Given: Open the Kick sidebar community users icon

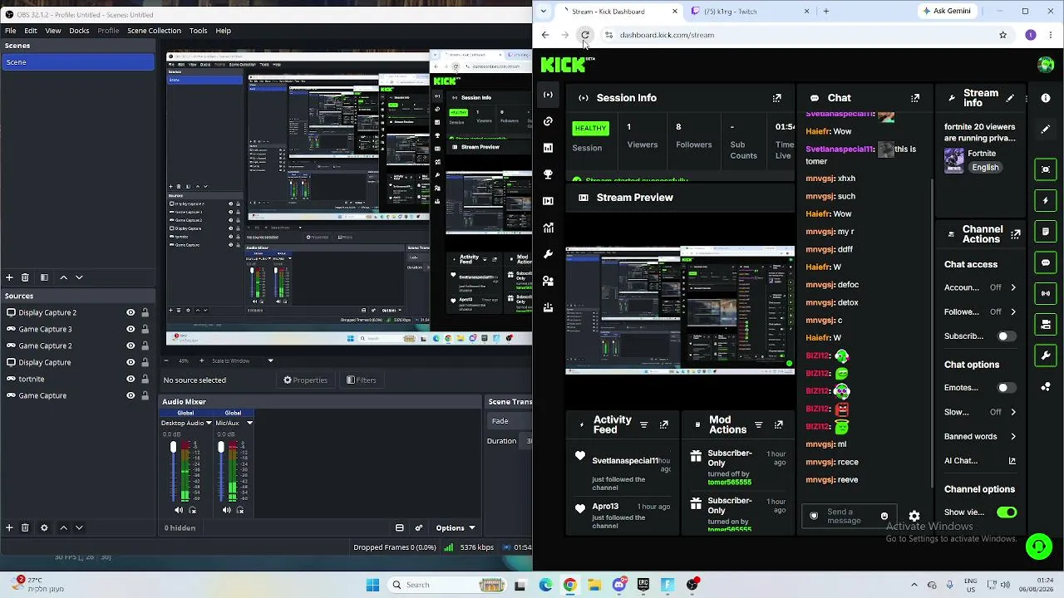Looking at the screenshot, I should pos(548,281).
